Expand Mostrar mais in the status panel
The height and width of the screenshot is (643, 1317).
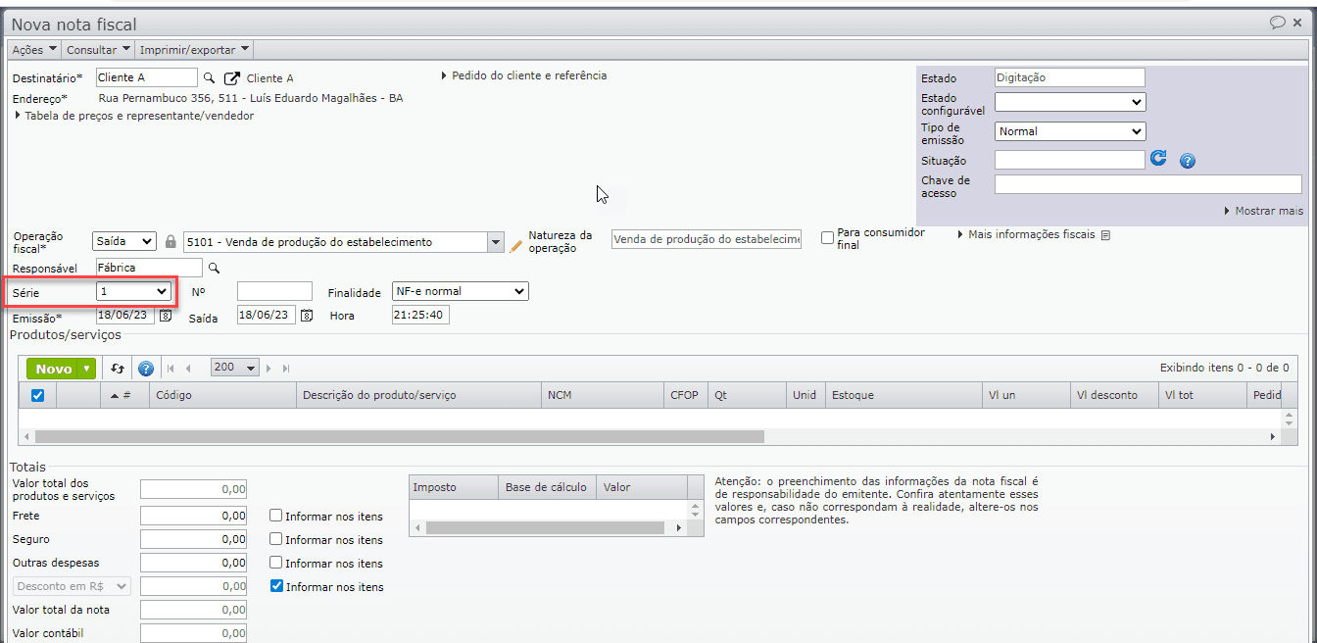(x=1263, y=211)
